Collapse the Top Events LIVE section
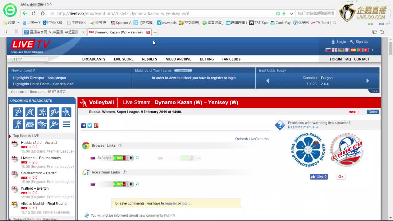 click(x=10, y=136)
